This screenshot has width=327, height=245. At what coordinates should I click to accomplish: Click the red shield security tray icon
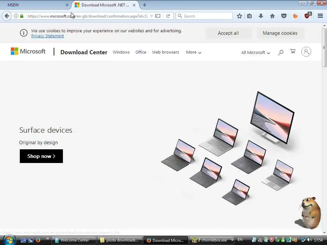(x=272, y=240)
